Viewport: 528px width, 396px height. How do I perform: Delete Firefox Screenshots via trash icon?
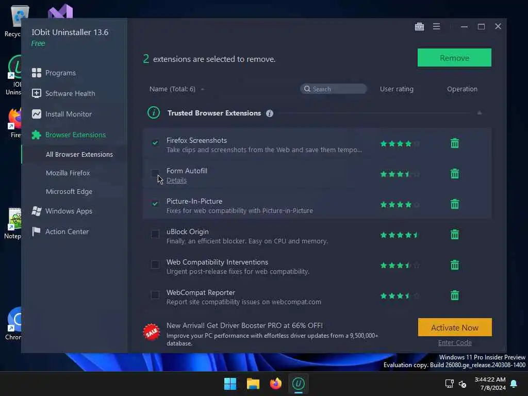click(455, 143)
